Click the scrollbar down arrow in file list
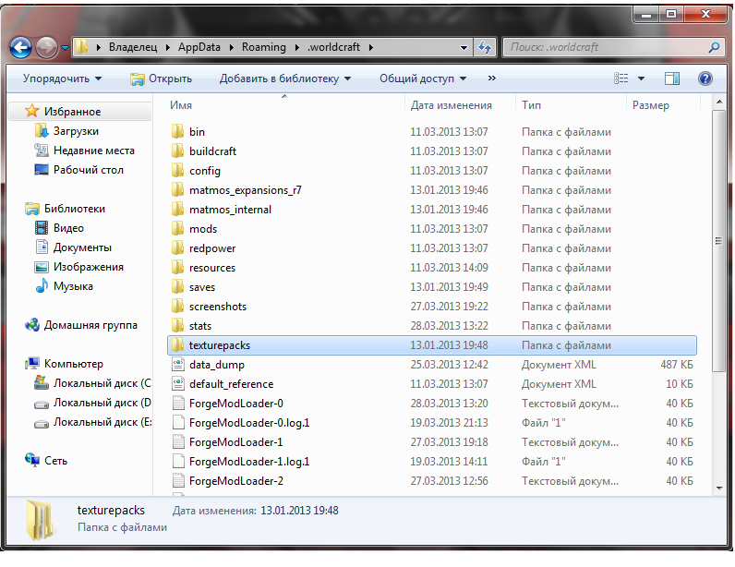 tap(719, 488)
